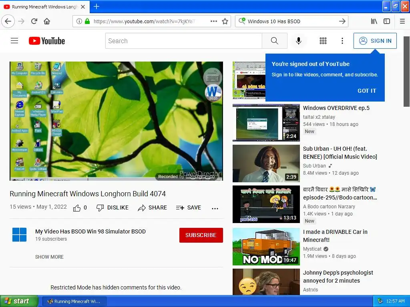The width and height of the screenshot is (410, 307).
Task: Focus the YouTube search field
Action: (x=183, y=41)
